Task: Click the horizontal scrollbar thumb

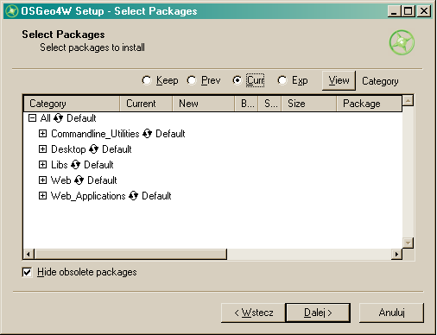Action: click(130, 254)
